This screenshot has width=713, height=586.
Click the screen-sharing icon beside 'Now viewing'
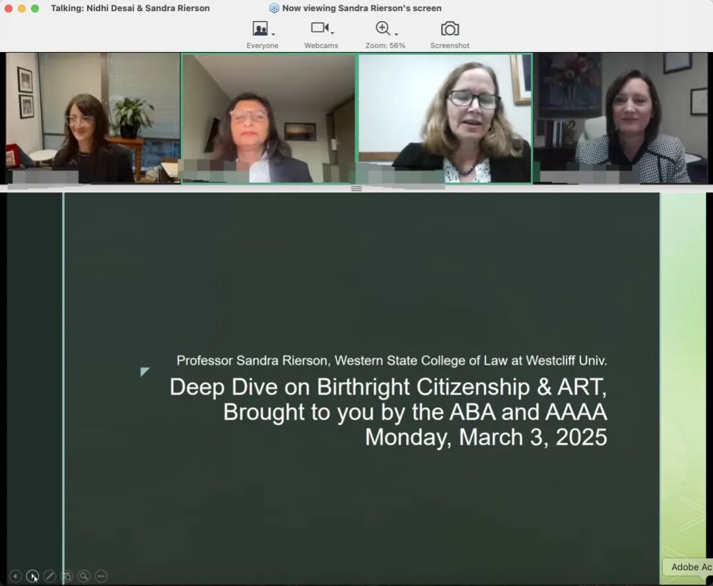point(274,8)
